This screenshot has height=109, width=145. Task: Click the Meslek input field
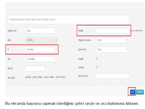pos(113,31)
